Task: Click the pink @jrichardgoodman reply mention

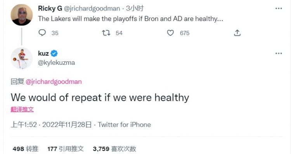Action: click(x=54, y=81)
